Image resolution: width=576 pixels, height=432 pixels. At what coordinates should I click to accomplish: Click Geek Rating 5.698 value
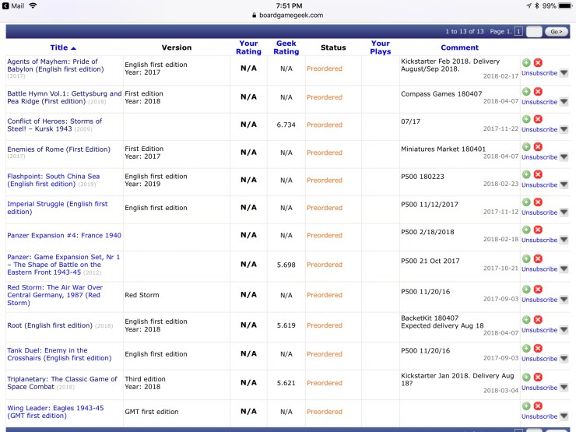[x=286, y=265]
